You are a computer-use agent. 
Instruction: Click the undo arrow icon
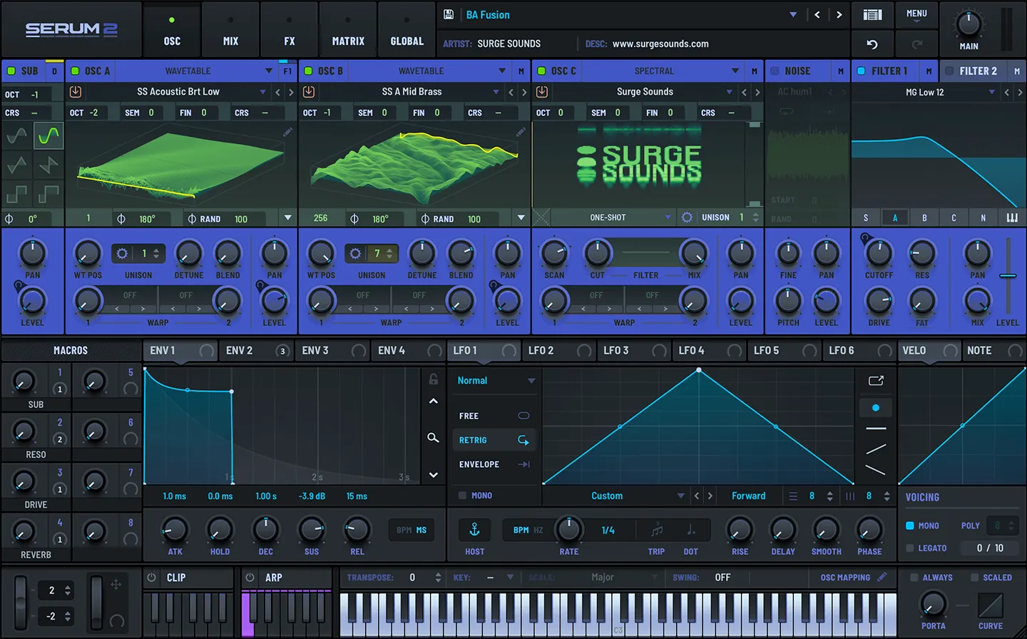click(872, 44)
